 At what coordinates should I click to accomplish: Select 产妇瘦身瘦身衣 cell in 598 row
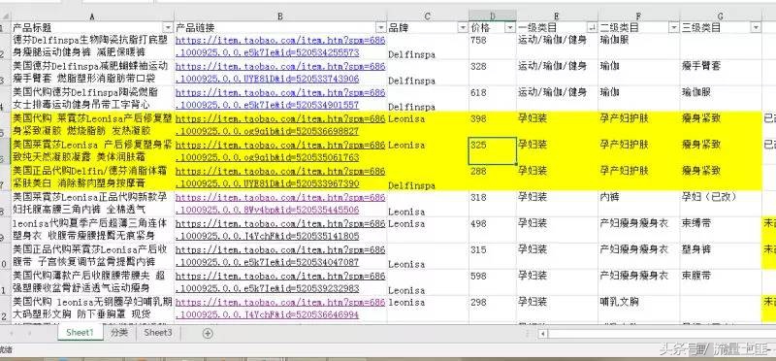(639, 282)
